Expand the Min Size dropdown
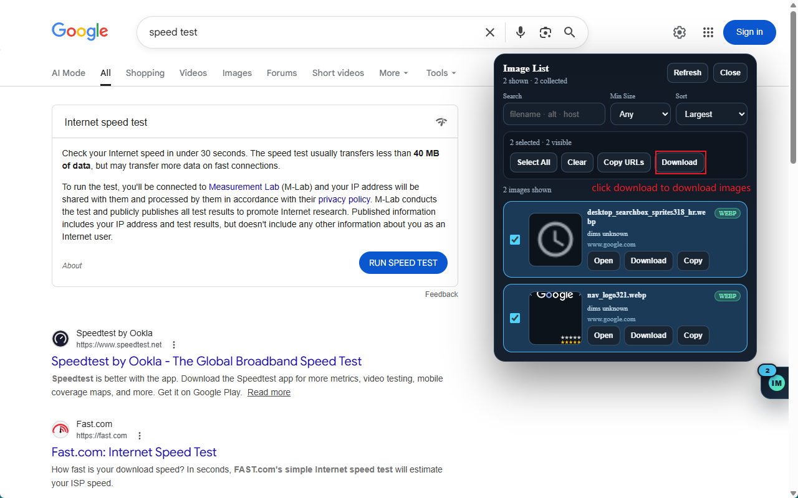Screen dimensions: 798x498 click(x=640, y=114)
